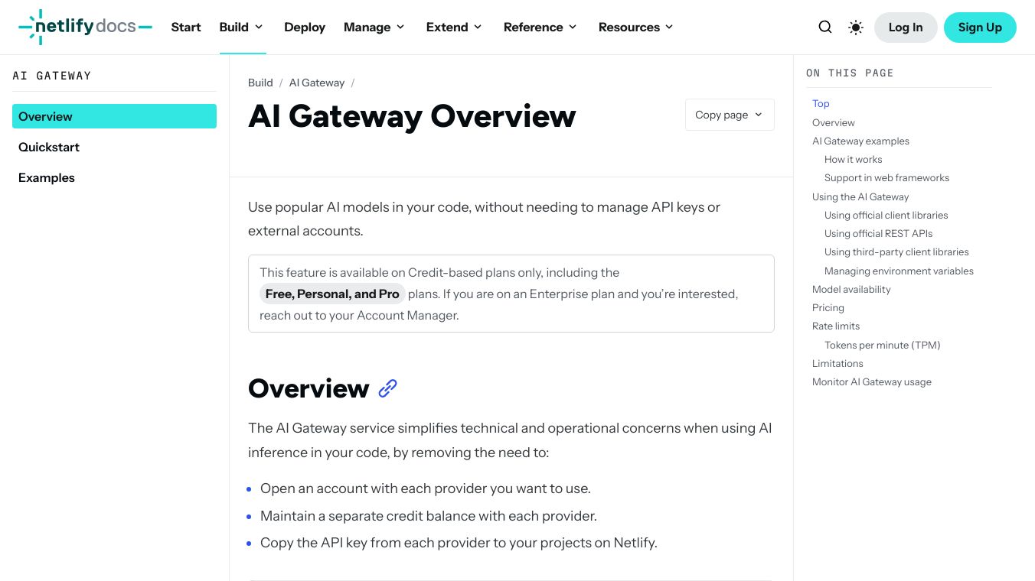1035x581 pixels.
Task: Select Examples in the left sidebar
Action: (x=47, y=177)
